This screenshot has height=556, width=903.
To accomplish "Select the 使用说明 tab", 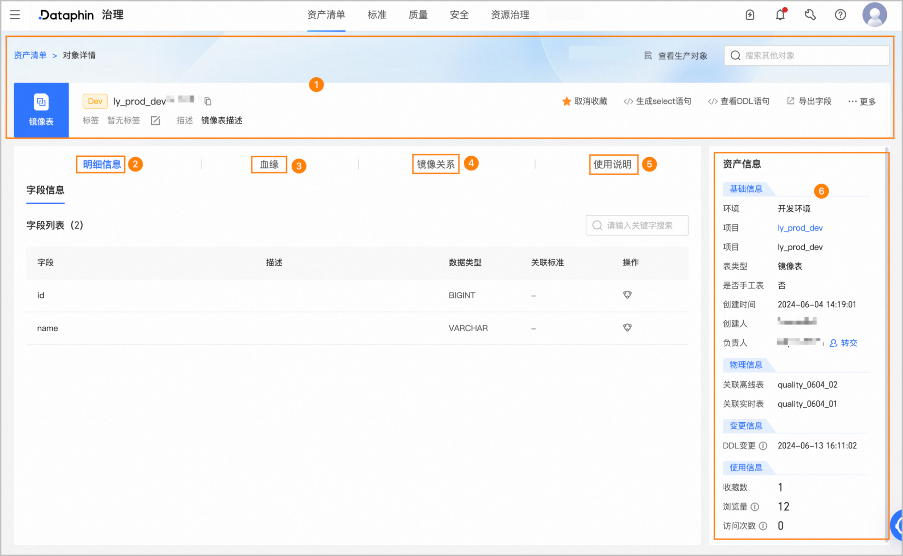I will tap(613, 164).
